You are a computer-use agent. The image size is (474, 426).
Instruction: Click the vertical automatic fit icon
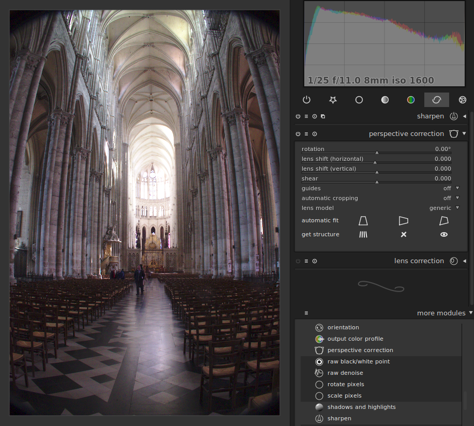[x=363, y=221]
